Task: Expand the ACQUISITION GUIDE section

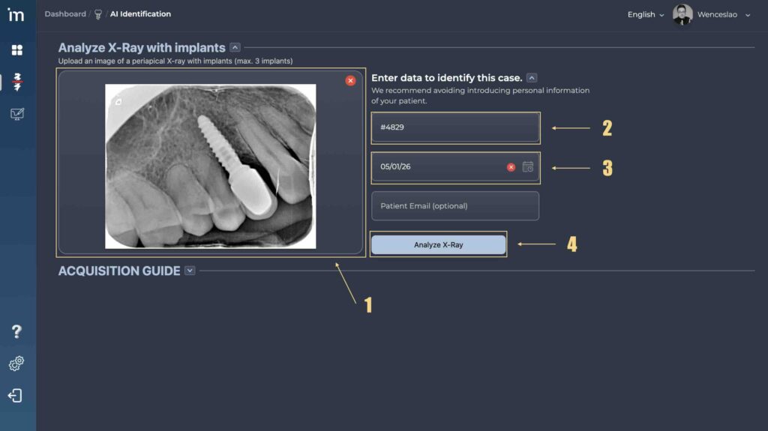Action: pyautogui.click(x=190, y=271)
